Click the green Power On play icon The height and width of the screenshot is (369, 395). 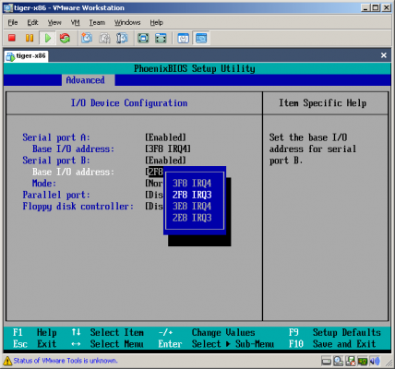tap(47, 38)
